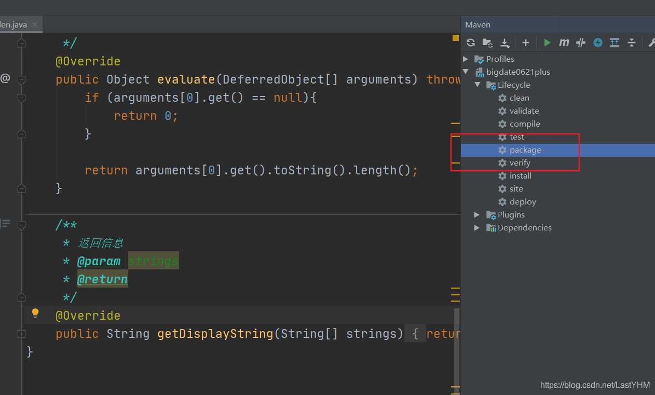Click the '@param' Javadoc tag

click(x=99, y=261)
